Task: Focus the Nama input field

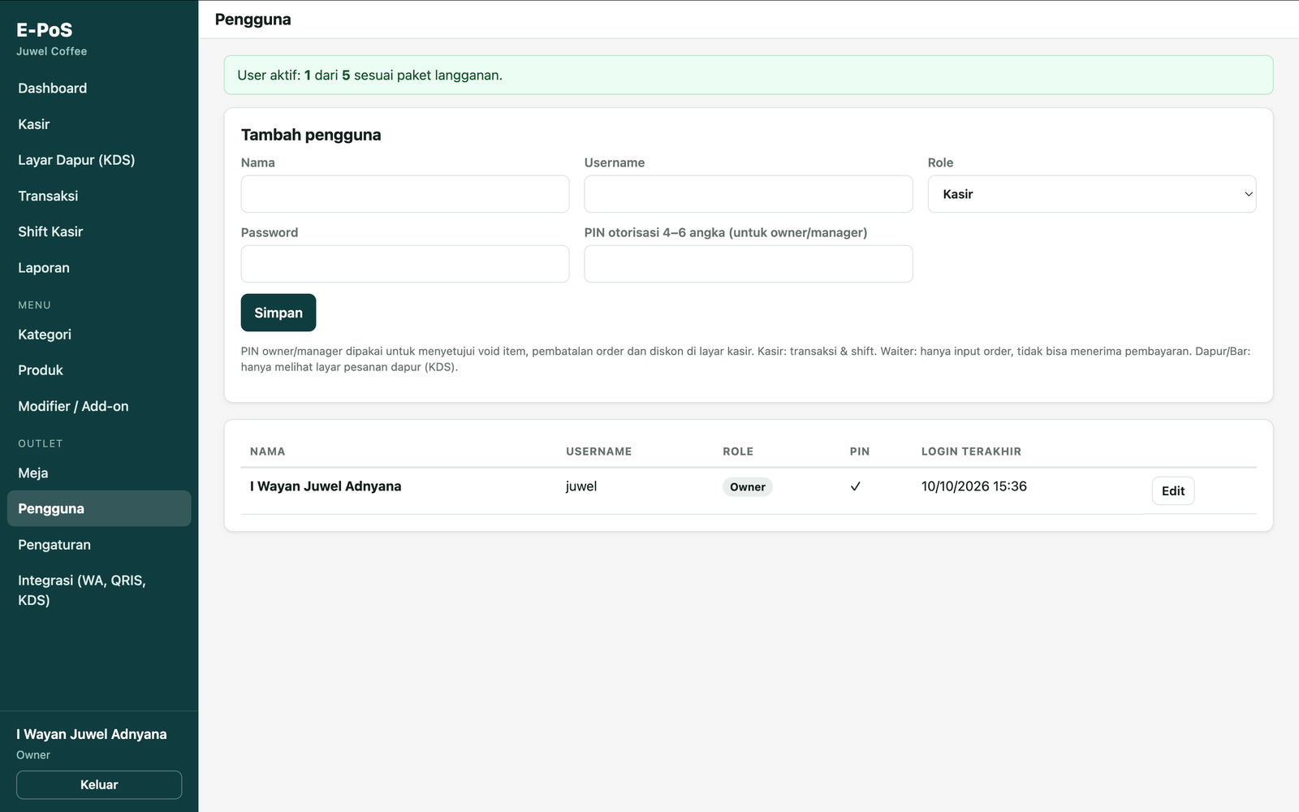Action: 405,194
